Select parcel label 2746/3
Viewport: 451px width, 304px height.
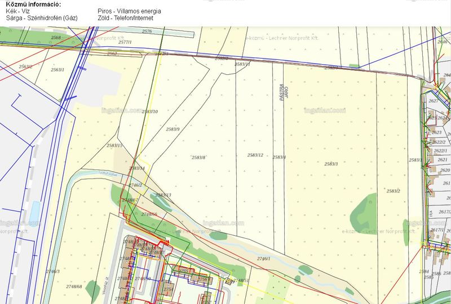click(x=53, y=271)
